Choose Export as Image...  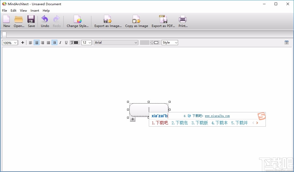tap(108, 21)
